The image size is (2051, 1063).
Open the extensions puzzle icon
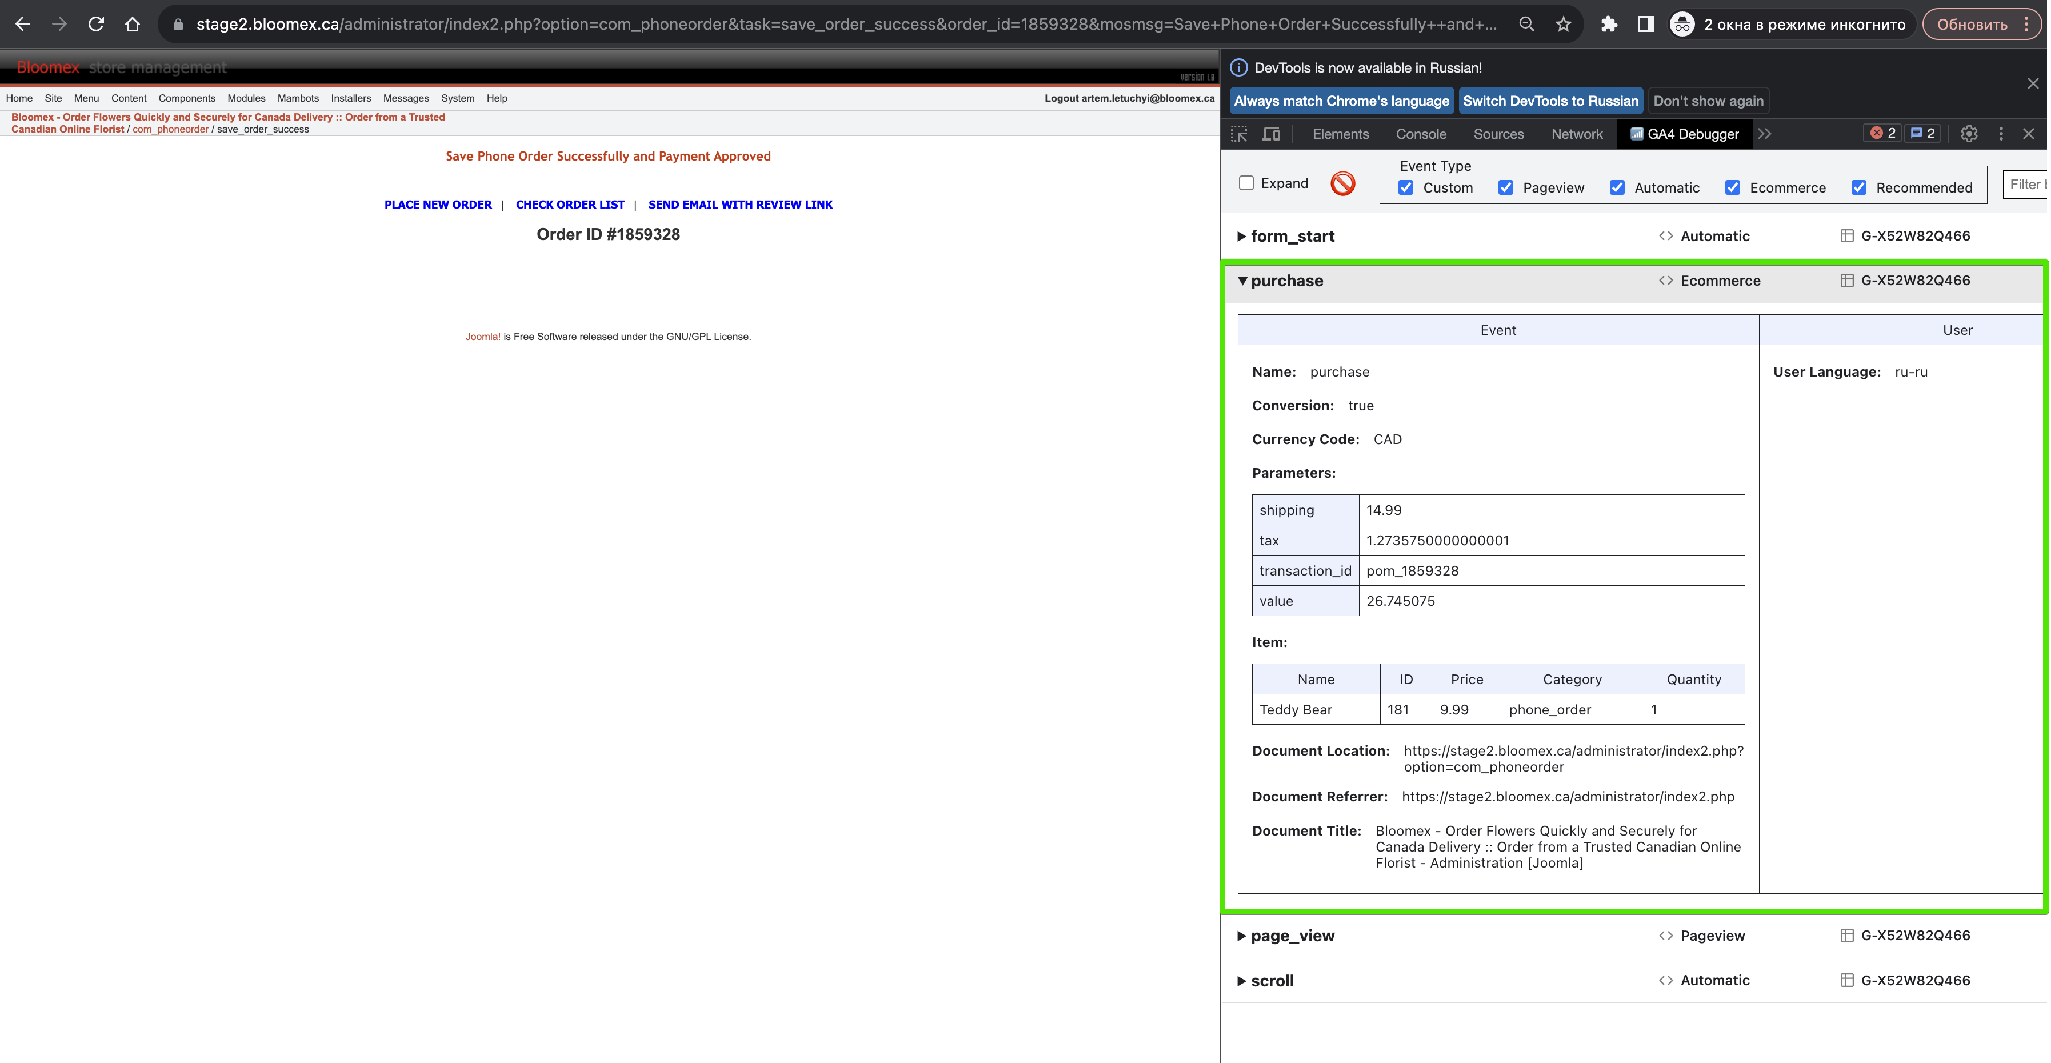[x=1609, y=24]
